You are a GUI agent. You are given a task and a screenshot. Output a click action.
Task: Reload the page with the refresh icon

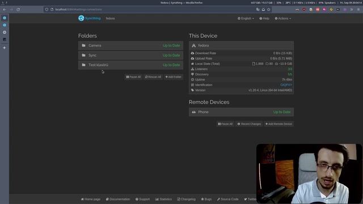click(x=18, y=10)
